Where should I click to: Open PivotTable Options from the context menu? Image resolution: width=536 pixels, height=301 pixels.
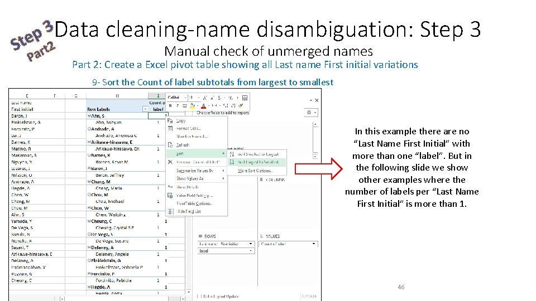coord(197,203)
